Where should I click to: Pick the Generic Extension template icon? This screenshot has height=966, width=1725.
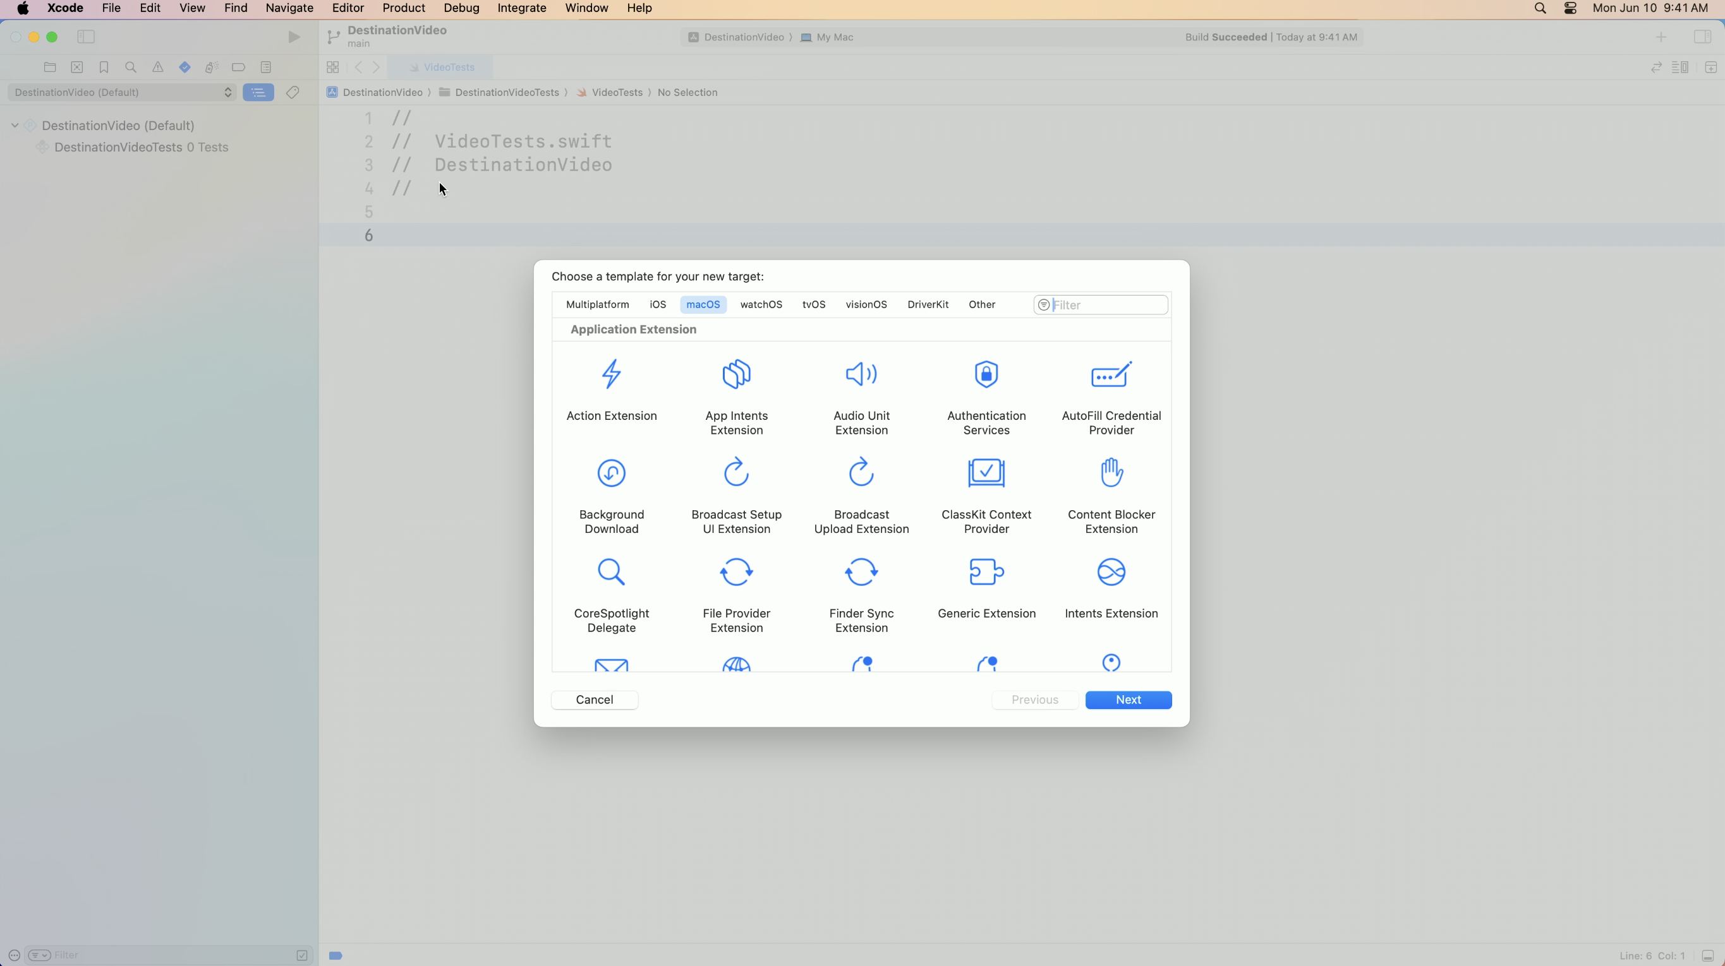click(x=986, y=572)
